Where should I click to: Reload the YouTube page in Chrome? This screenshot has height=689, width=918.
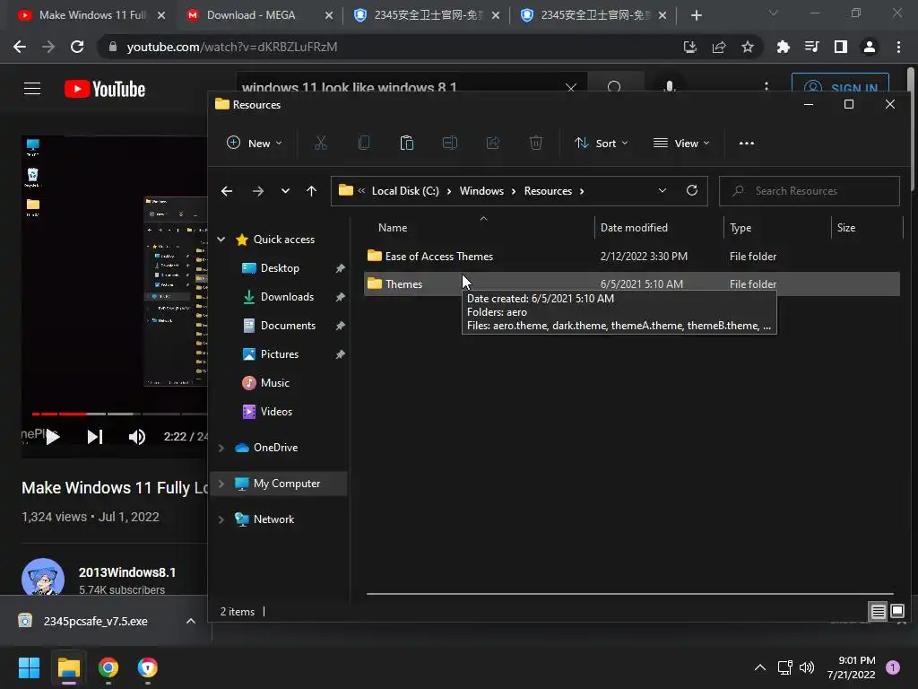click(x=77, y=47)
